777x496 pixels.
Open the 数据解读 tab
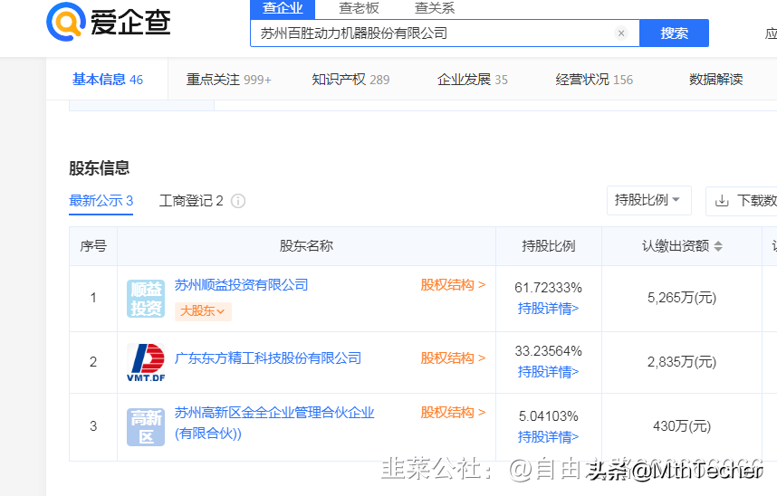pyautogui.click(x=716, y=80)
